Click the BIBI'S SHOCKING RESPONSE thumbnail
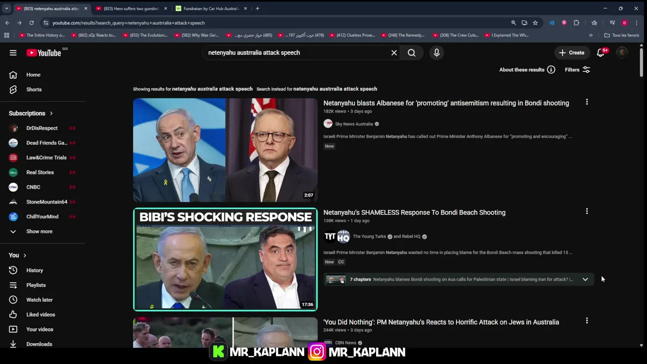Image resolution: width=647 pixels, height=364 pixels. coord(225,259)
